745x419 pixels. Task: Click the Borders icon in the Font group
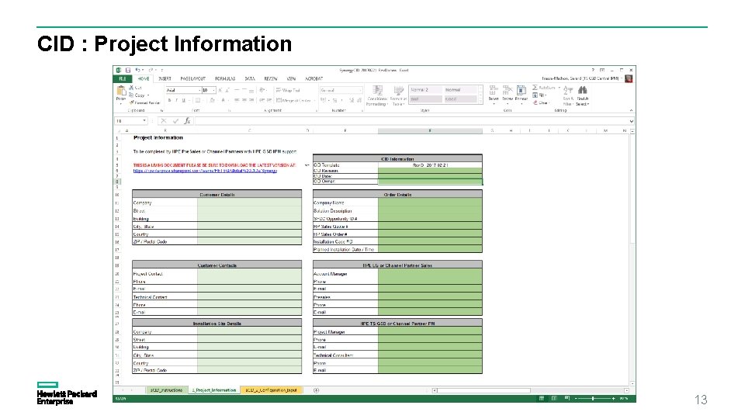[197, 100]
